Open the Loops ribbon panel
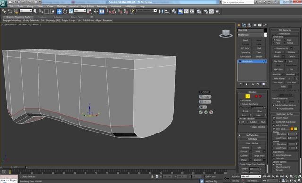The width and height of the screenshot is (302, 183). (x=72, y=20)
